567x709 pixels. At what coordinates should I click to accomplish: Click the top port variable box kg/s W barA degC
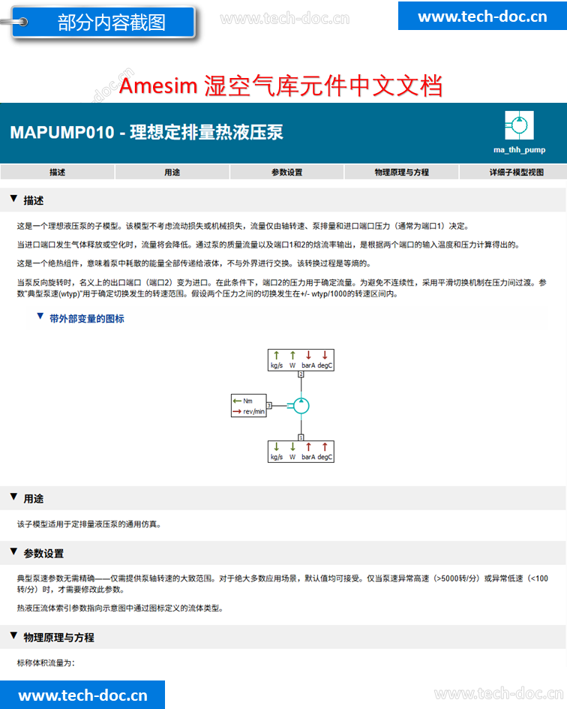(301, 360)
